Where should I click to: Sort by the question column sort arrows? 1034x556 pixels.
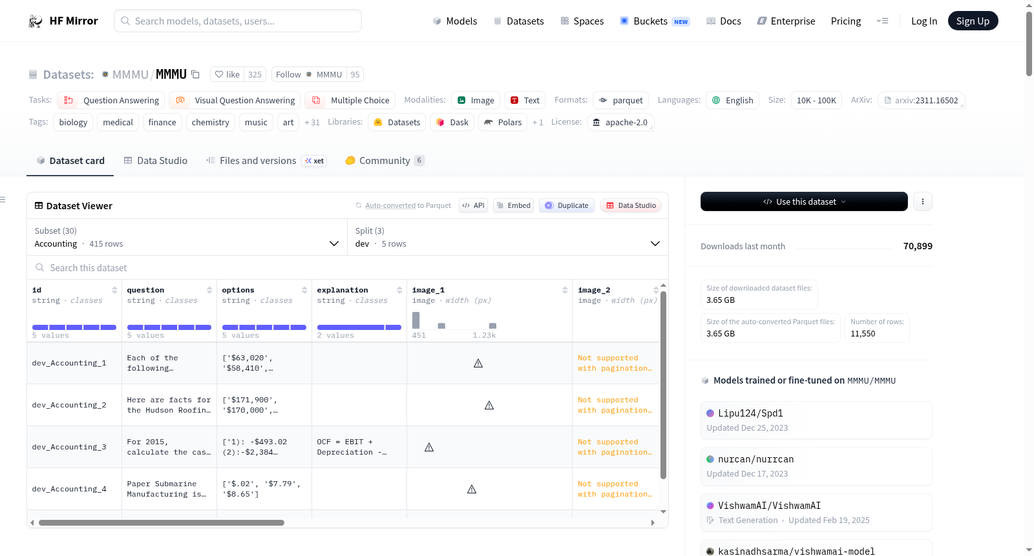pos(209,290)
